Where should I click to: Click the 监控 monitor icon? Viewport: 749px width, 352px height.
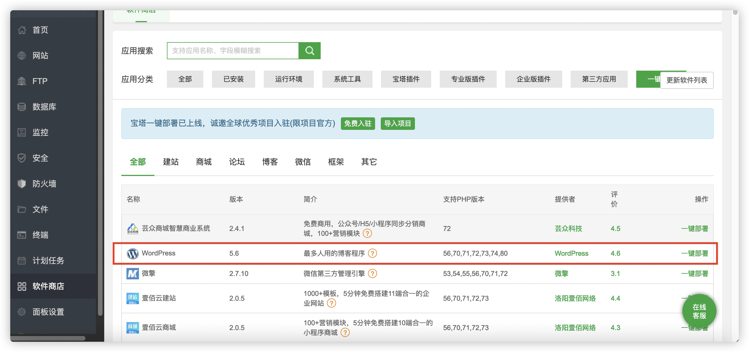22,132
